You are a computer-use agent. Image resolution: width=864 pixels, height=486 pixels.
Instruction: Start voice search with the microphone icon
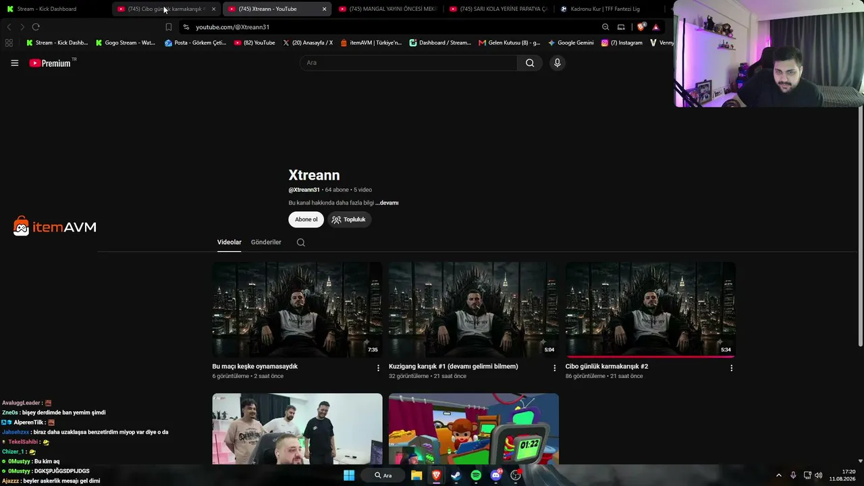pos(557,63)
